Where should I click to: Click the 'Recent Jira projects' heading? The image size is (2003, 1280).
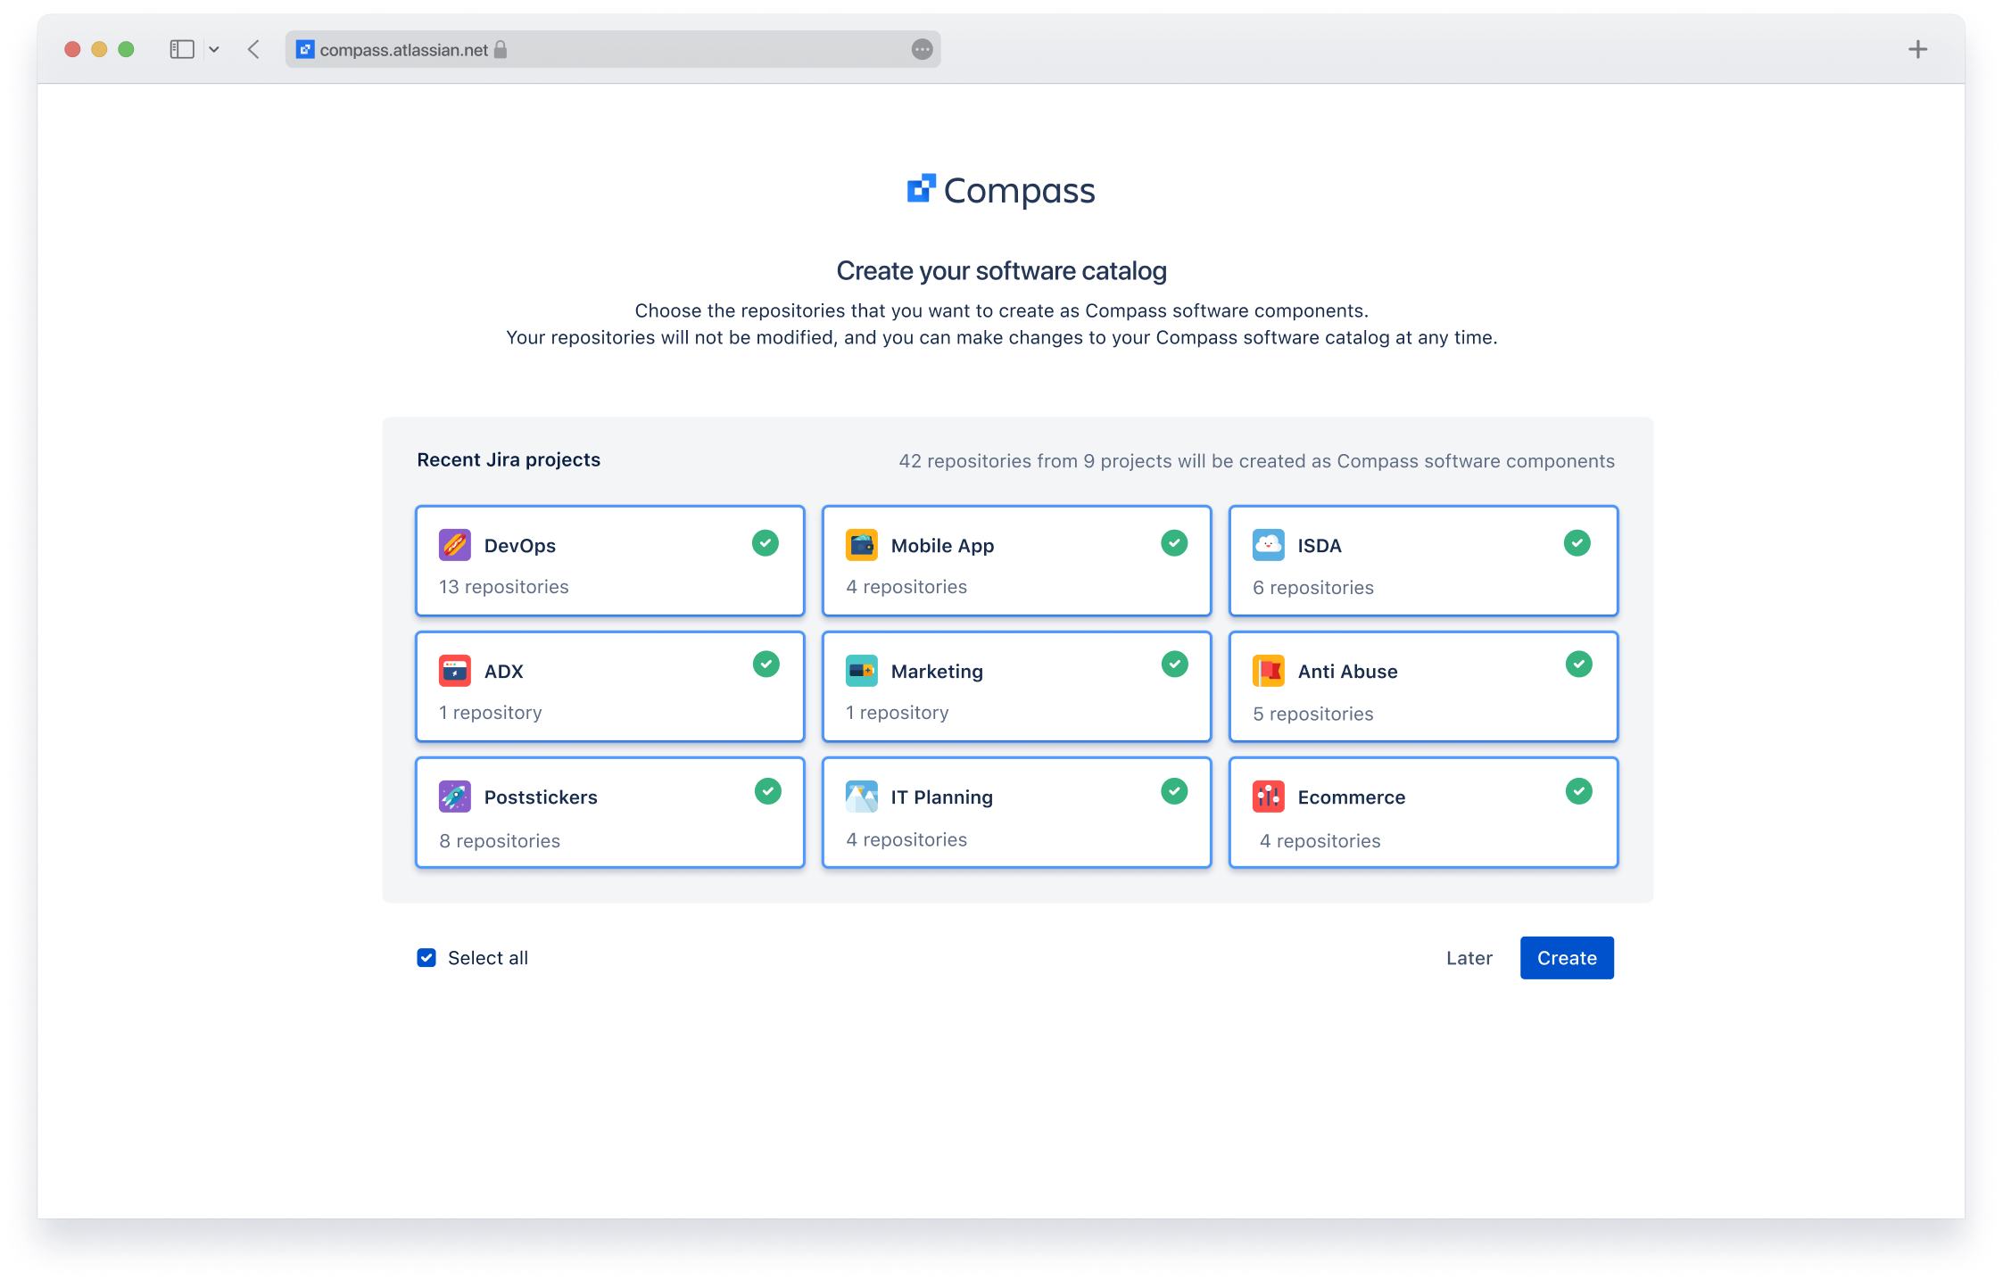[509, 460]
